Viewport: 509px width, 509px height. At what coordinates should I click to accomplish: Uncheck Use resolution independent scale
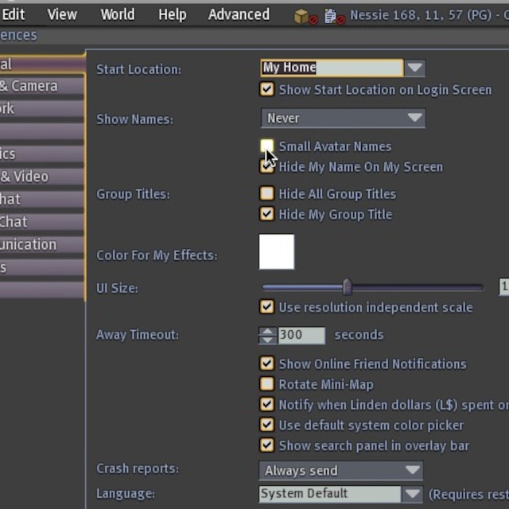[267, 307]
